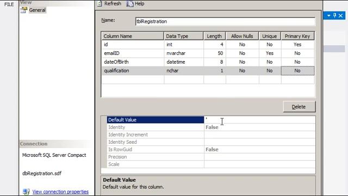
Task: Click the qualification row Unique cell
Action: (x=270, y=71)
